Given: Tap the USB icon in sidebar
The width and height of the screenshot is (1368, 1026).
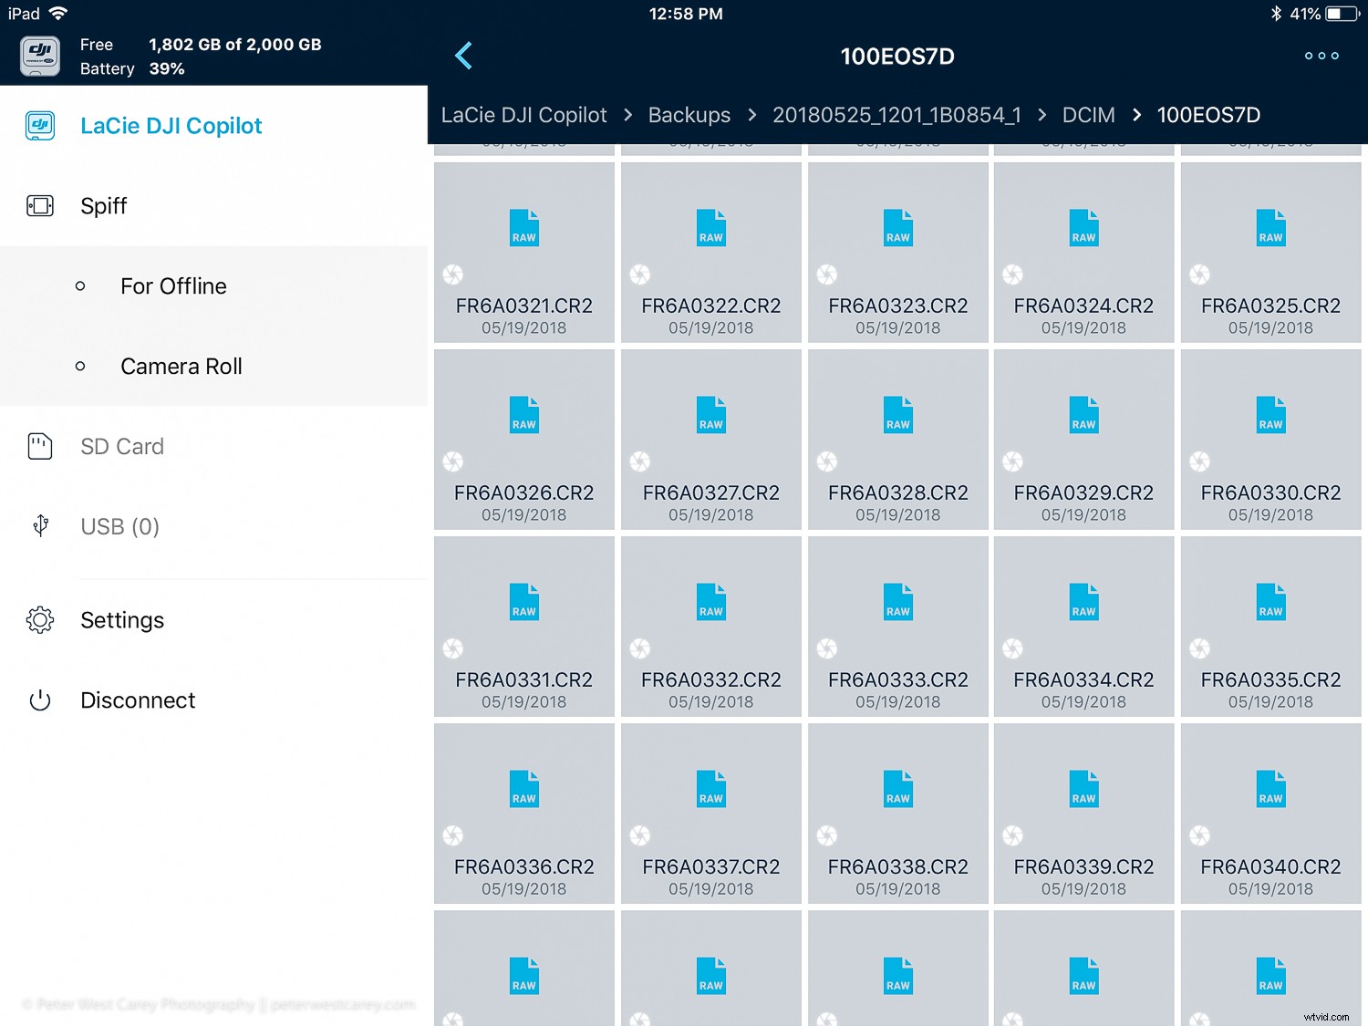Looking at the screenshot, I should (40, 525).
